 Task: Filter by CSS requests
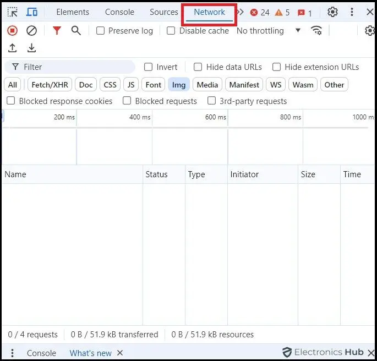click(x=110, y=85)
